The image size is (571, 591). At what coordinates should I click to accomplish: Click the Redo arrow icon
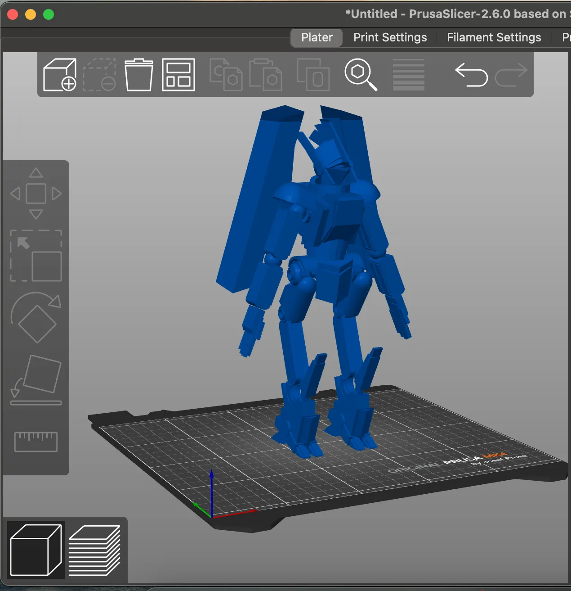tap(511, 75)
